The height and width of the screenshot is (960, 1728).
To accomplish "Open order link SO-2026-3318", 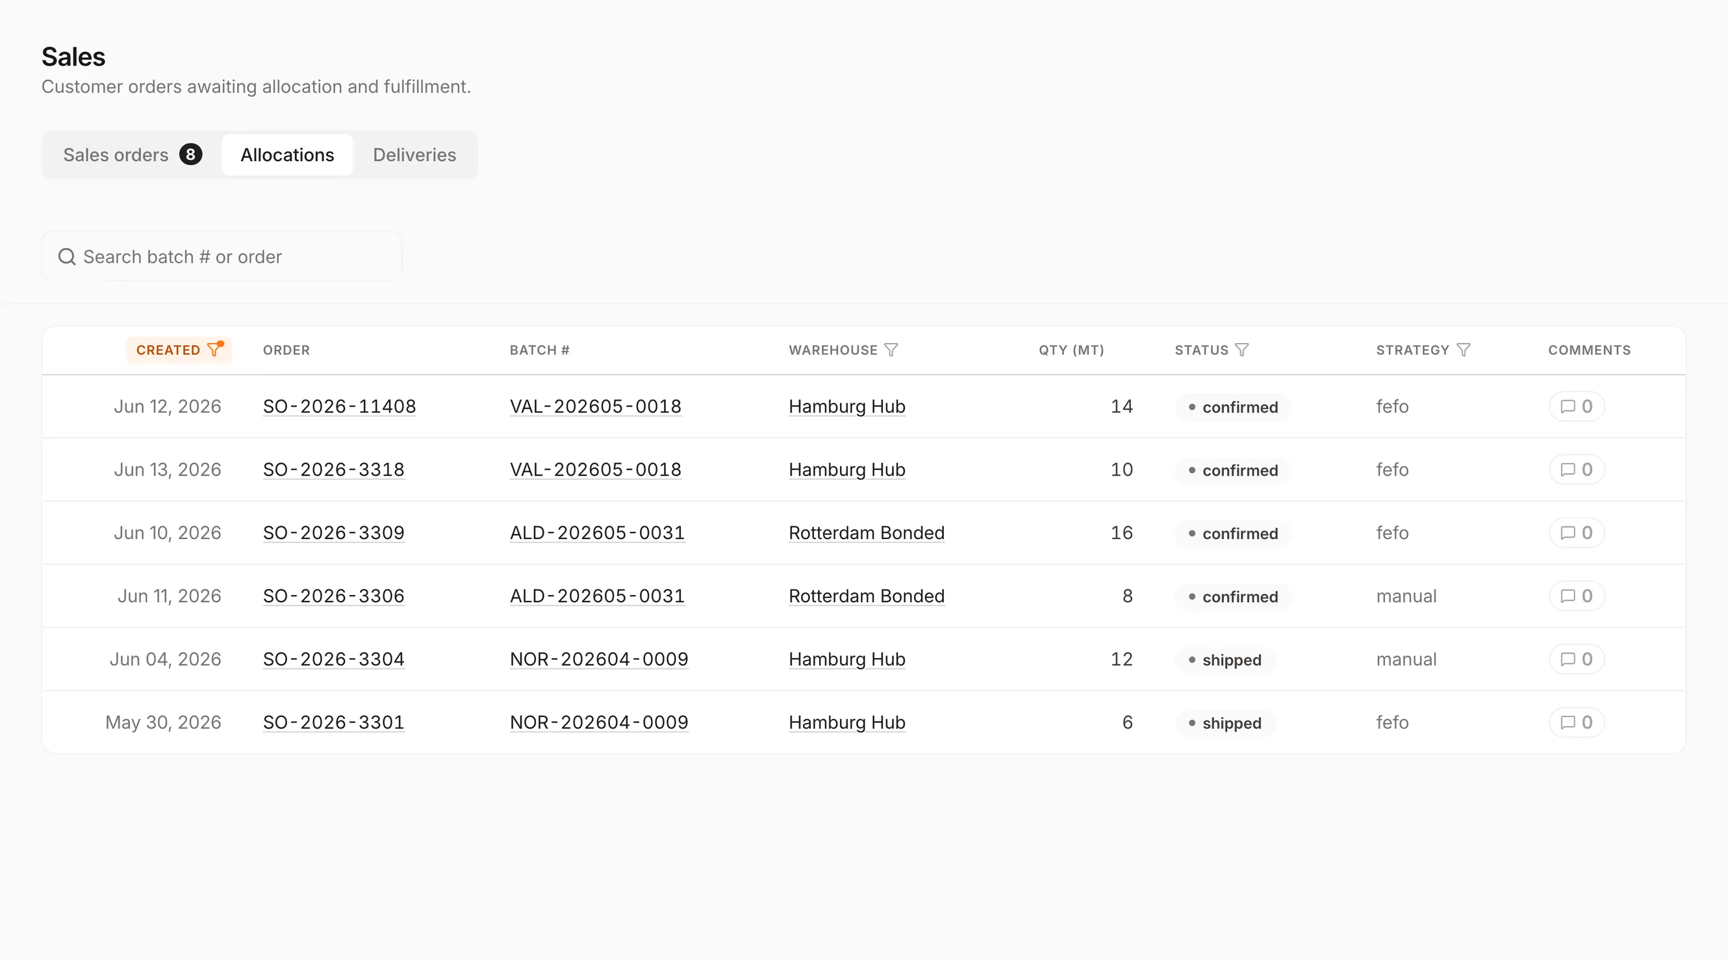I will coord(333,470).
